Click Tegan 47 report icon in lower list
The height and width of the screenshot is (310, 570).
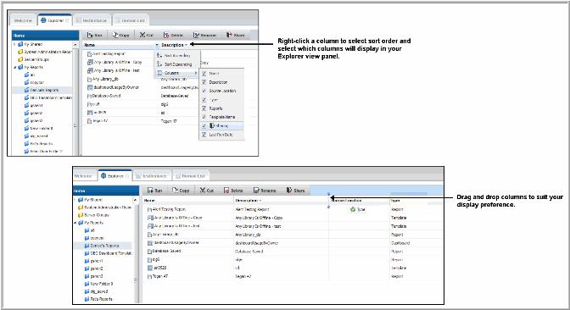pyautogui.click(x=149, y=277)
